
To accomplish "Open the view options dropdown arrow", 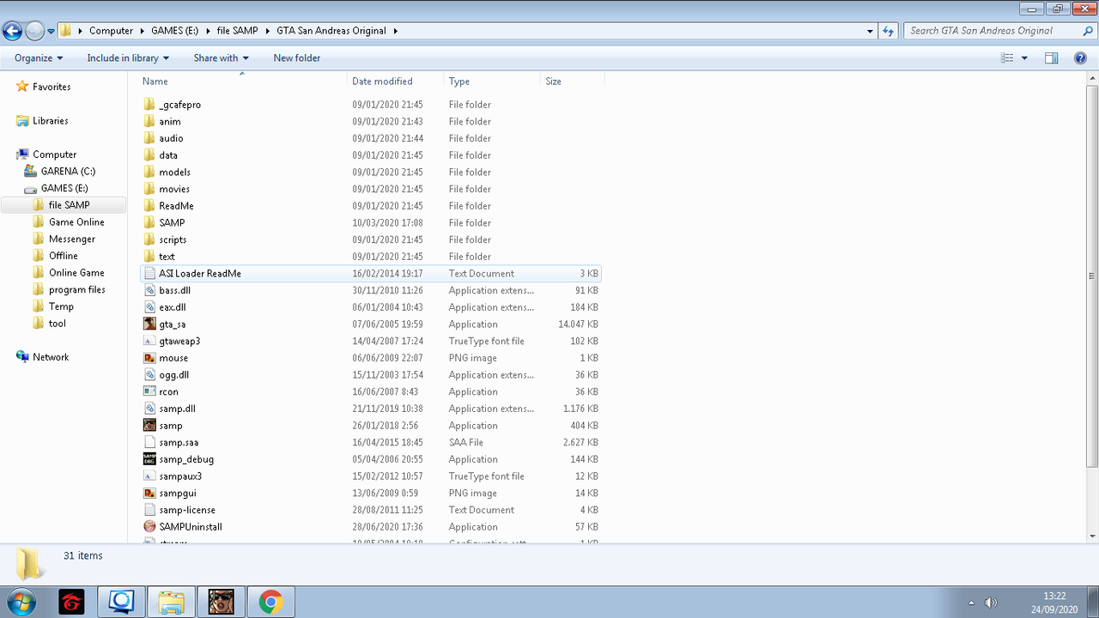I will tap(1024, 58).
